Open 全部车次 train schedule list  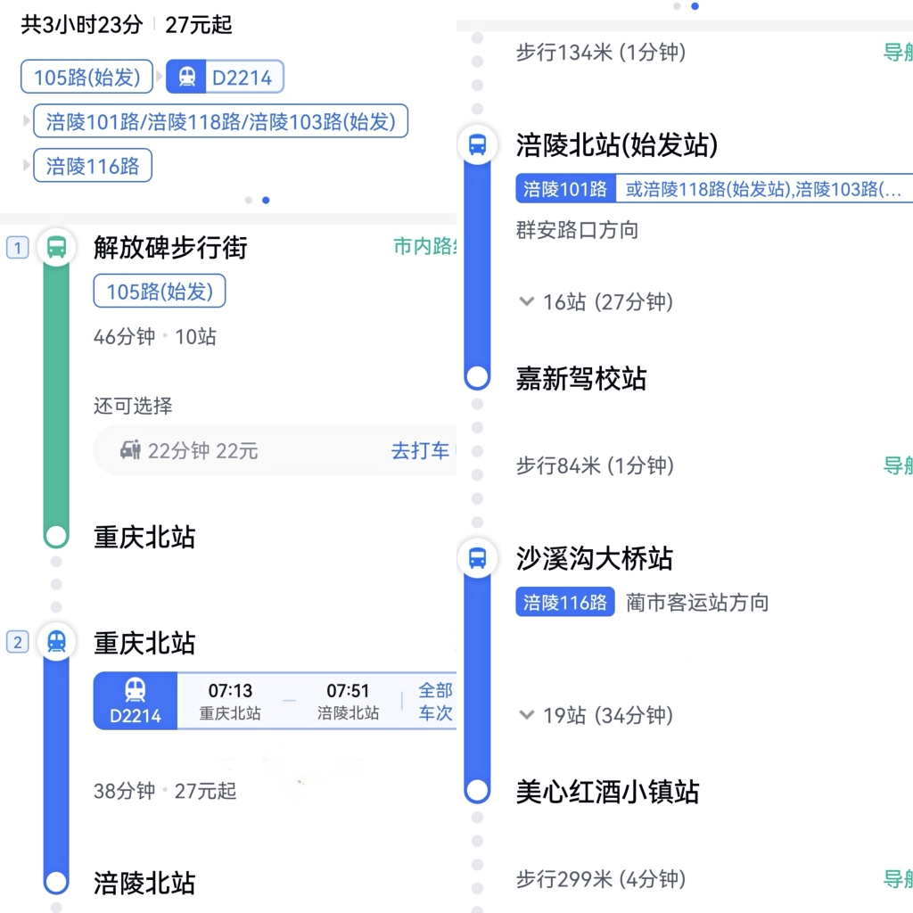click(435, 702)
